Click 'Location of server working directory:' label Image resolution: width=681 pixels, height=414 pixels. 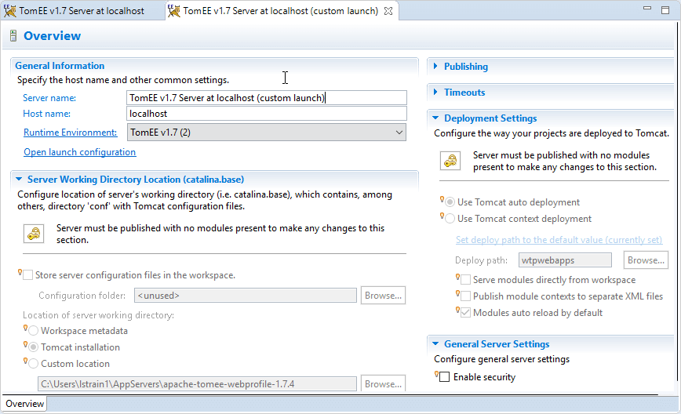(x=99, y=315)
